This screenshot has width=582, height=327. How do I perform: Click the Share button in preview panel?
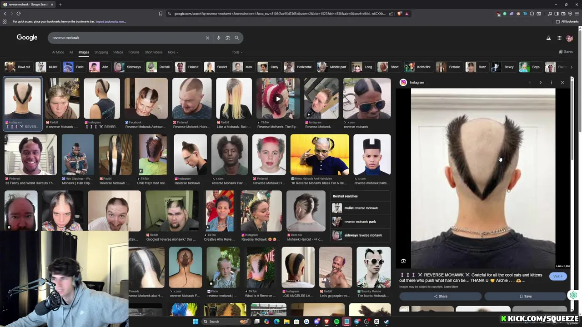click(x=440, y=296)
